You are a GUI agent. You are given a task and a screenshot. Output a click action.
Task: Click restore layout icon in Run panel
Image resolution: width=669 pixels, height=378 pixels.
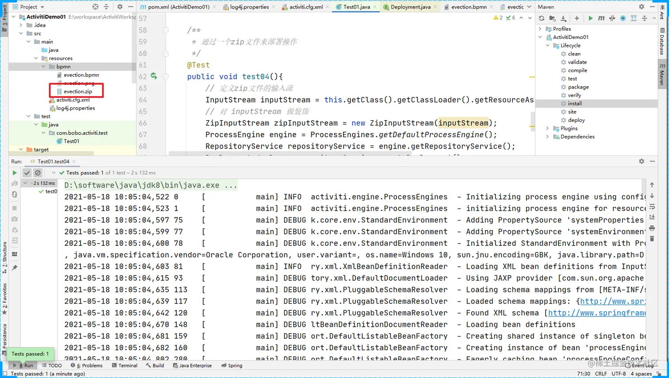click(15, 254)
